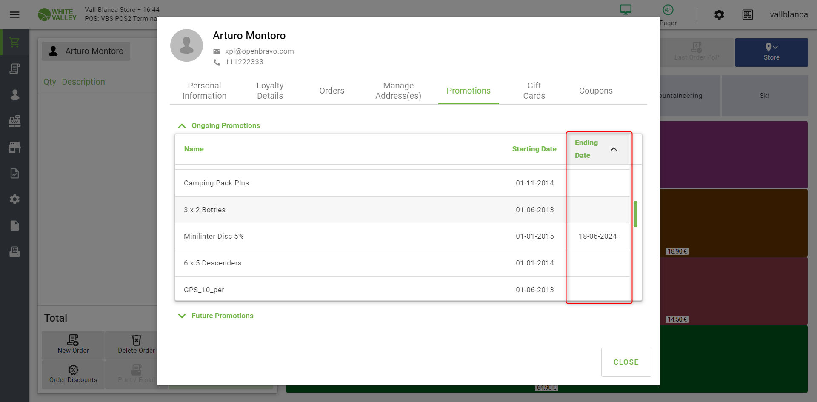Viewport: 817px width, 402px height.
Task: Click the Order Discounts button
Action: click(x=73, y=374)
